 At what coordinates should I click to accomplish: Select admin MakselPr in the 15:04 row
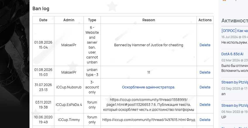pos(69,45)
